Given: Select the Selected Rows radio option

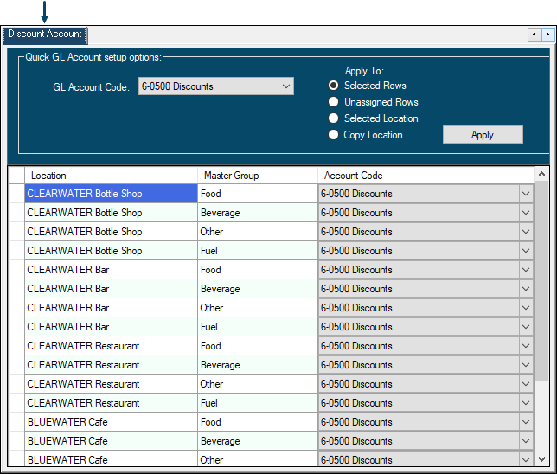Looking at the screenshot, I should (333, 86).
